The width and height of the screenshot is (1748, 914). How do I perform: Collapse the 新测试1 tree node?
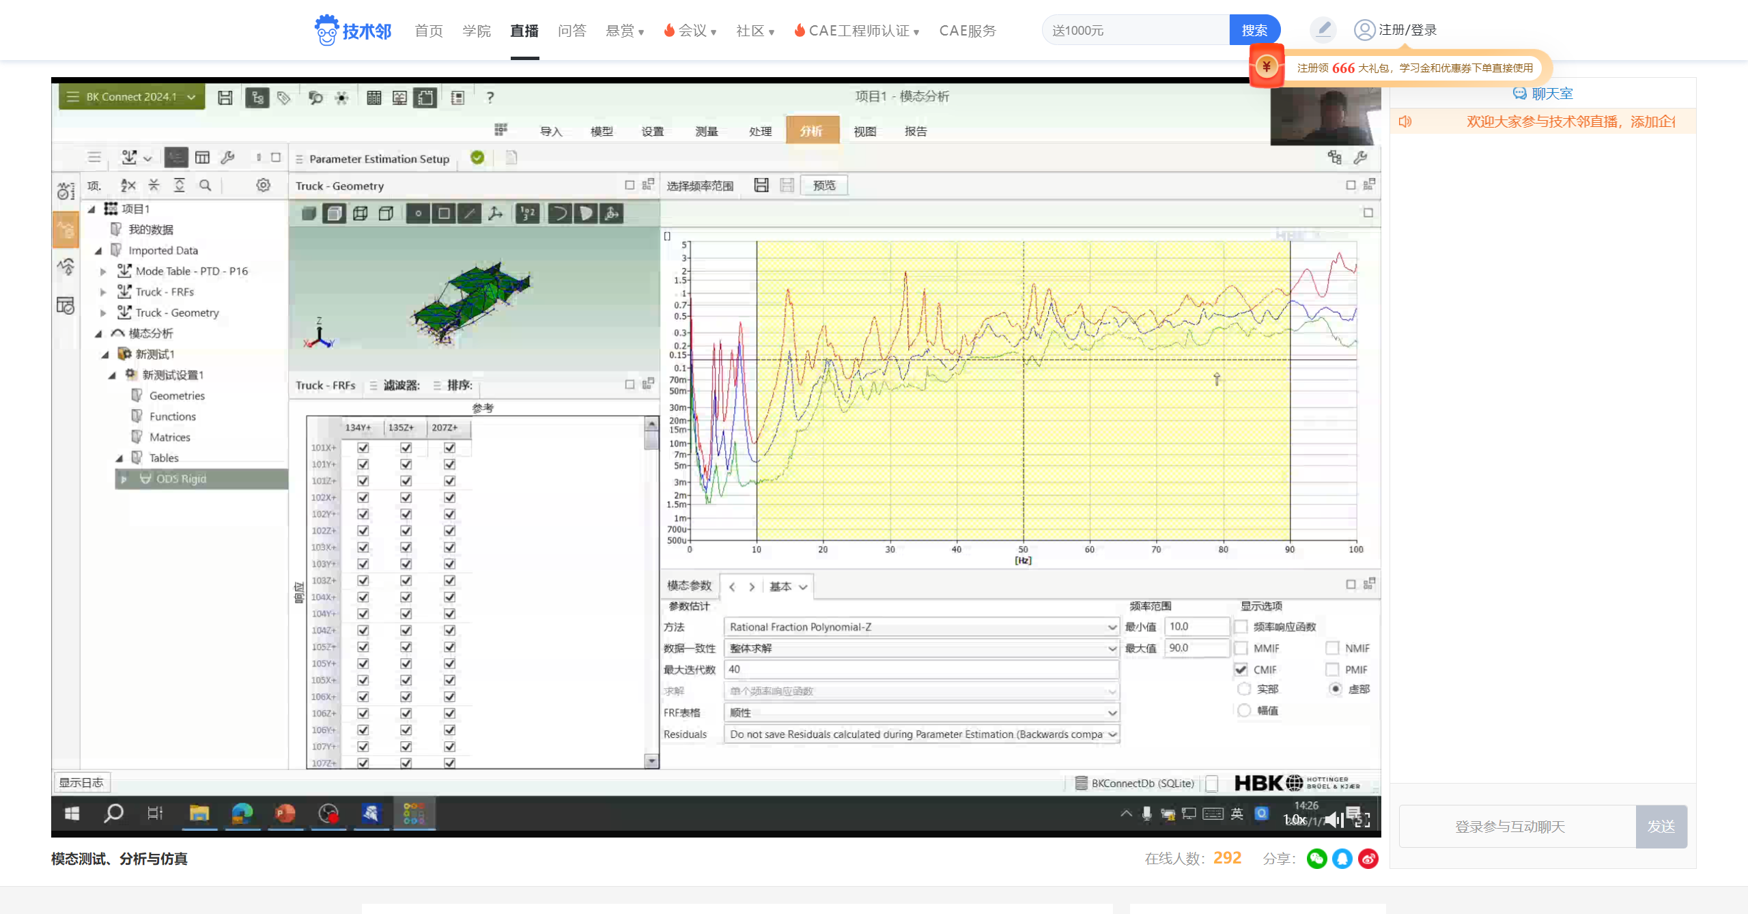pos(105,354)
